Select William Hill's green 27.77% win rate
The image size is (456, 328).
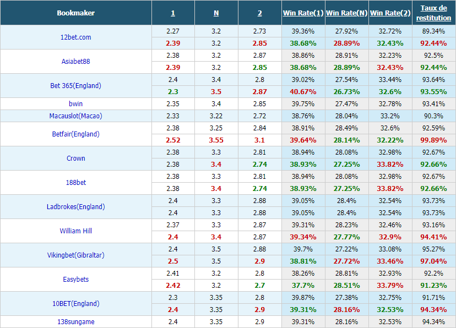pos(346,237)
